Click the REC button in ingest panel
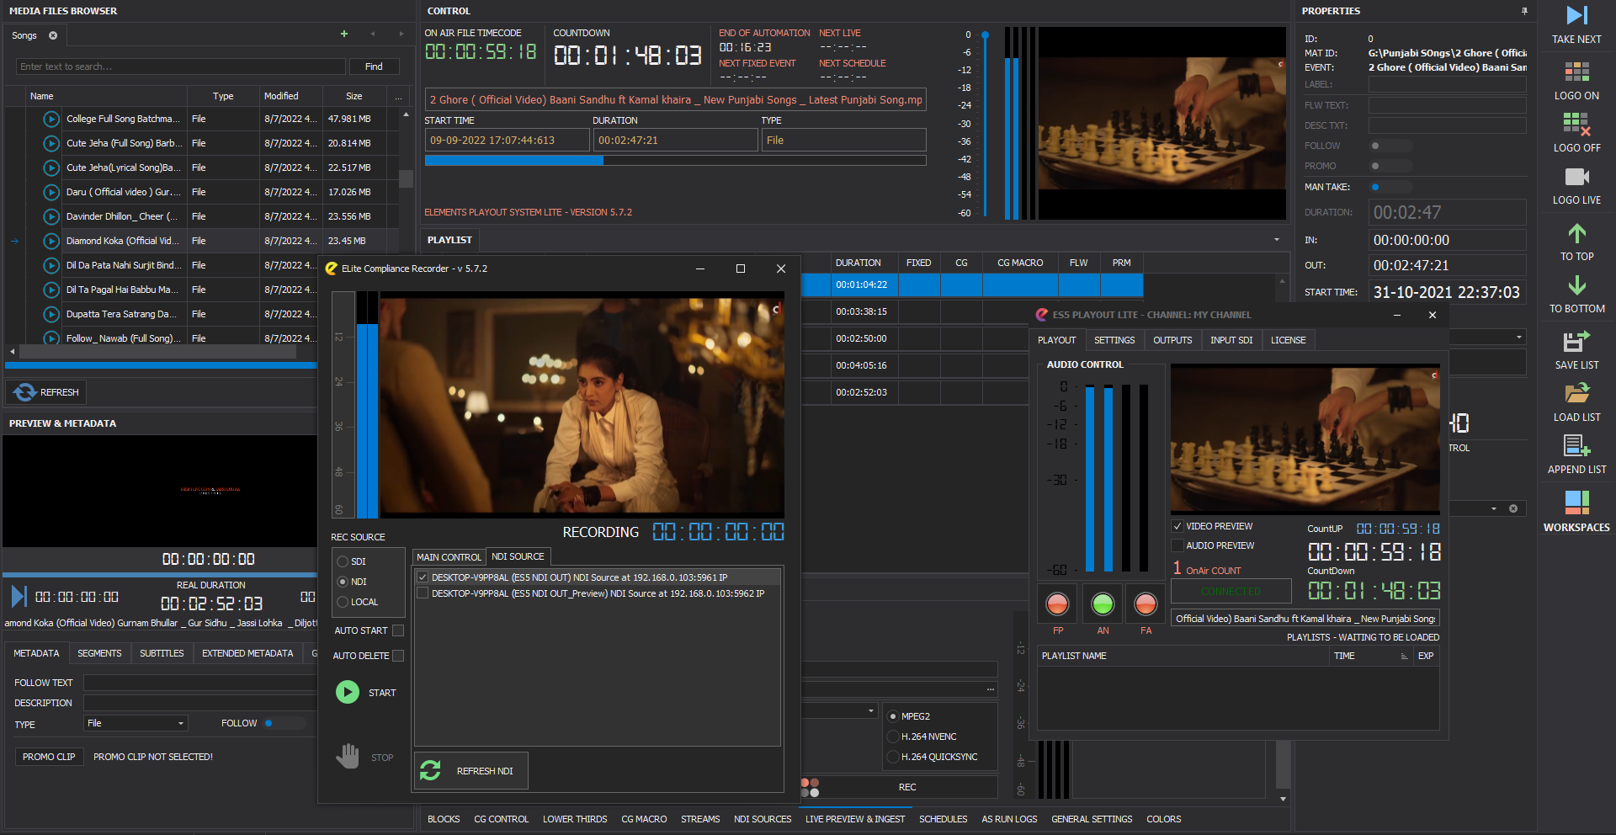The image size is (1616, 835). point(906,787)
